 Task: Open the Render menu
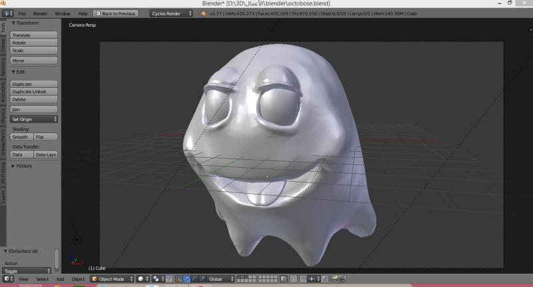click(x=40, y=13)
